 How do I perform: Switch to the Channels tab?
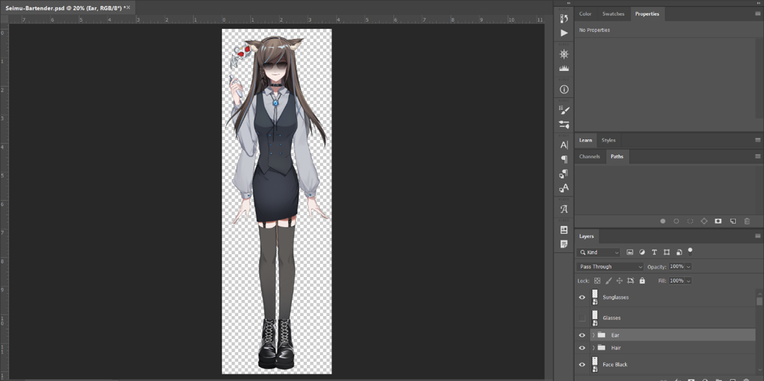[x=589, y=156]
